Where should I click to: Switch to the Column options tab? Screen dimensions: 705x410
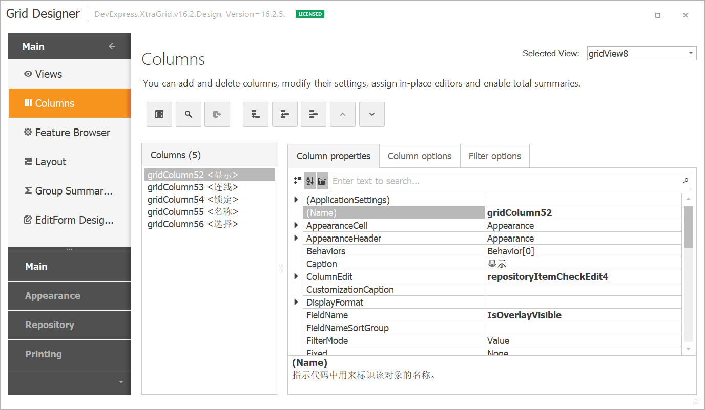point(420,156)
